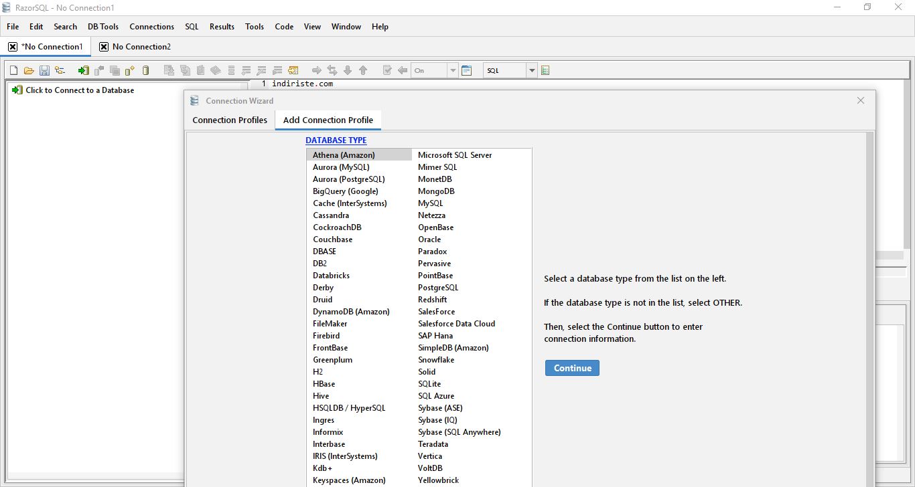Open the Tools menu
The width and height of the screenshot is (915, 487).
point(255,27)
